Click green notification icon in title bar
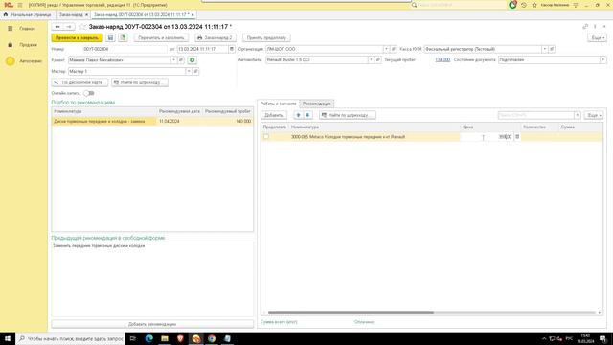This screenshot has height=345, width=613. point(512,5)
